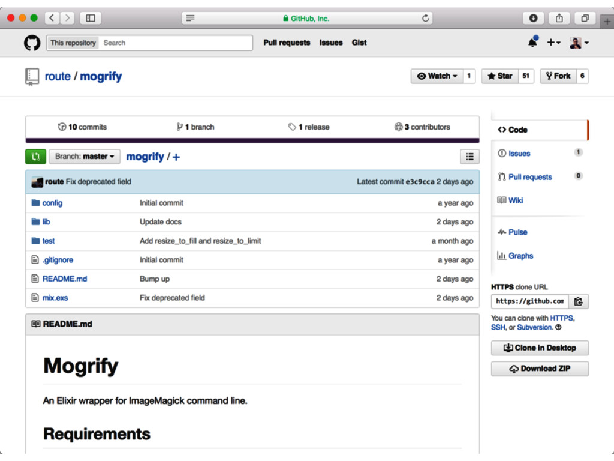Image resolution: width=614 pixels, height=461 pixels.
Task: Focus the repository Search field
Action: pyautogui.click(x=175, y=43)
